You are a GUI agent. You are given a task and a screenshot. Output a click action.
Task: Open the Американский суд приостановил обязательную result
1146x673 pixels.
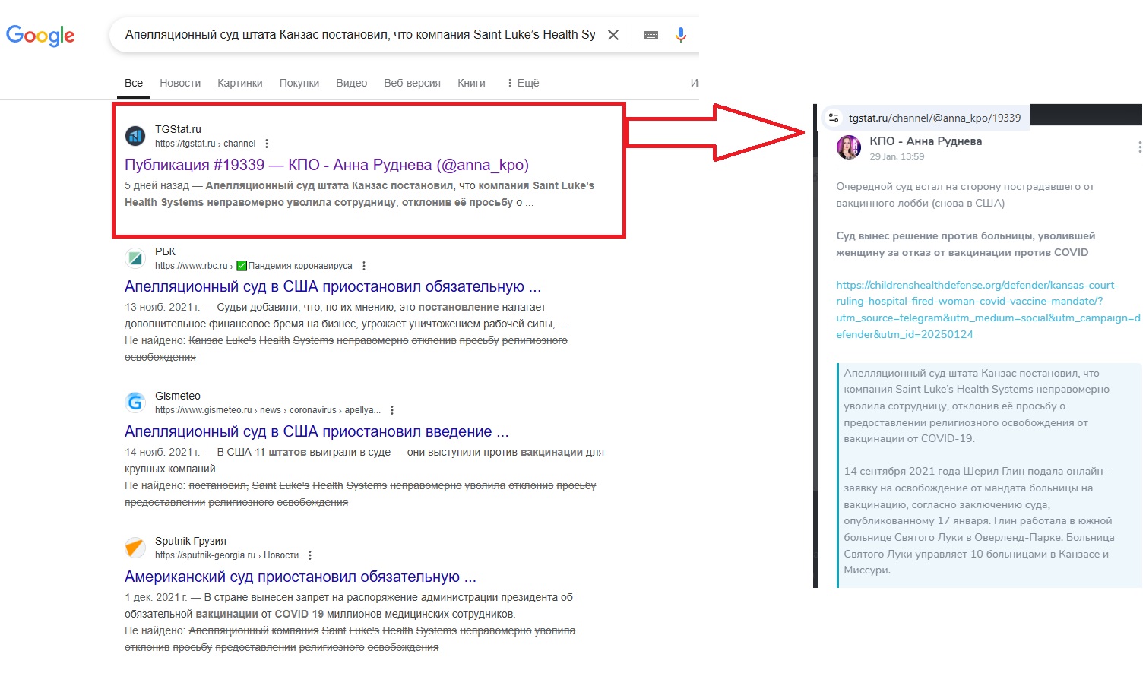pyautogui.click(x=300, y=577)
